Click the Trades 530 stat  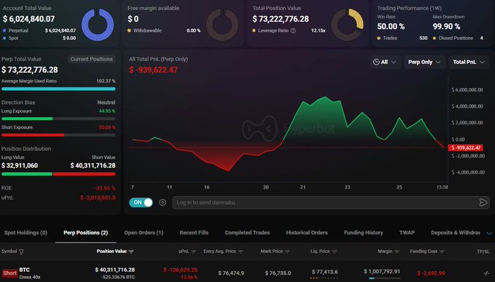tap(402, 38)
